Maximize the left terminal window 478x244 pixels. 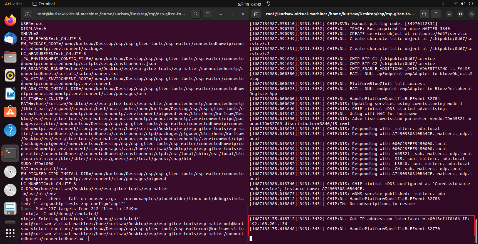pos(232,14)
